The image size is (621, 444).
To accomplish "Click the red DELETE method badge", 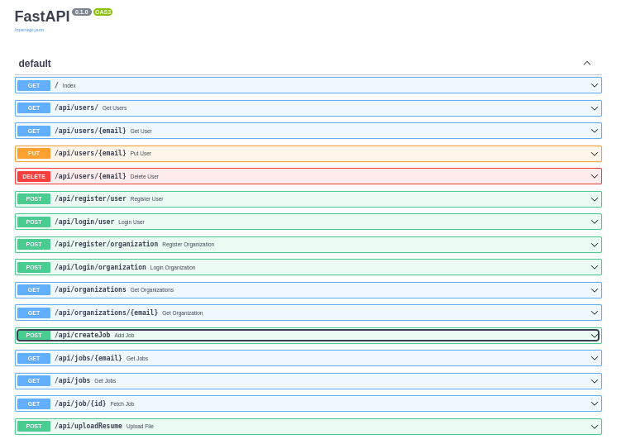I will (x=34, y=176).
